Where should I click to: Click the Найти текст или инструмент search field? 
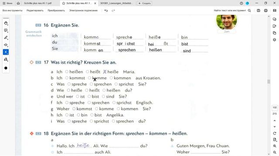(x=230, y=10)
